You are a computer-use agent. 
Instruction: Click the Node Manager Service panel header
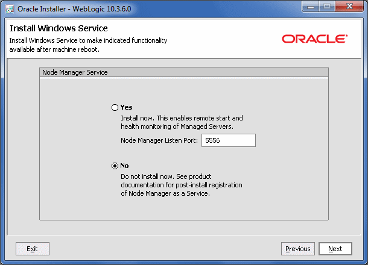point(184,72)
